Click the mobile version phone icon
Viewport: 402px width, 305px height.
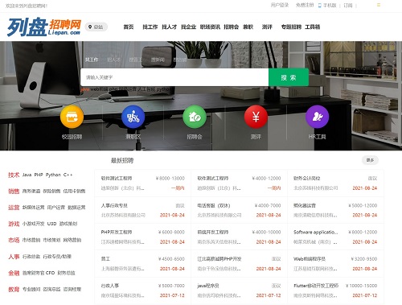pos(319,5)
